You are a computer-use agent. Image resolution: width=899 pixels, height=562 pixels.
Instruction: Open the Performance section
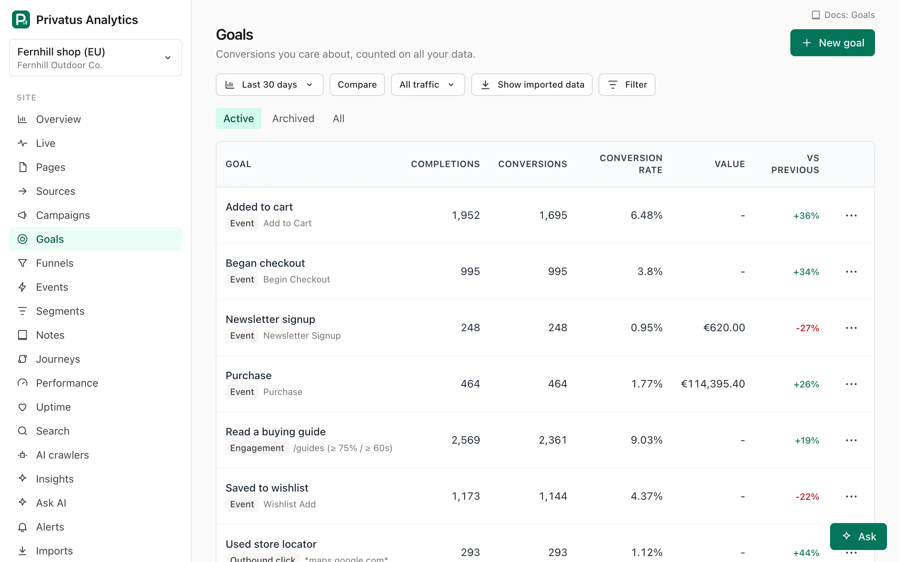click(96, 383)
